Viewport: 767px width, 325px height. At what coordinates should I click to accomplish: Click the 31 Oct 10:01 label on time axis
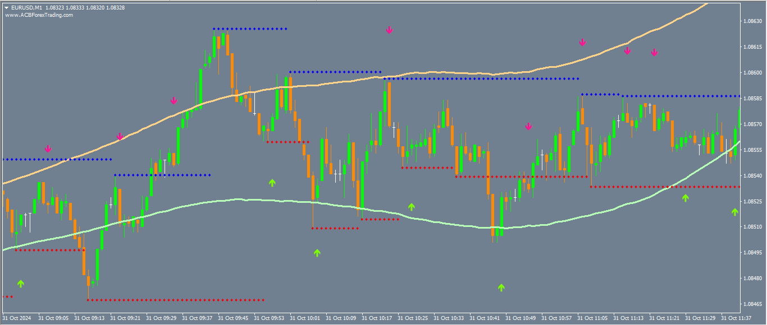[307, 317]
